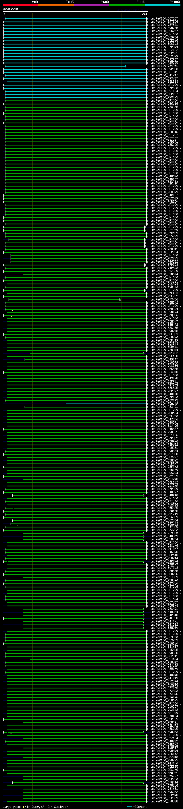Screen dimensions: 183x809
Task: Go to UniRef100_B8LB05
Action: (164, 388)
